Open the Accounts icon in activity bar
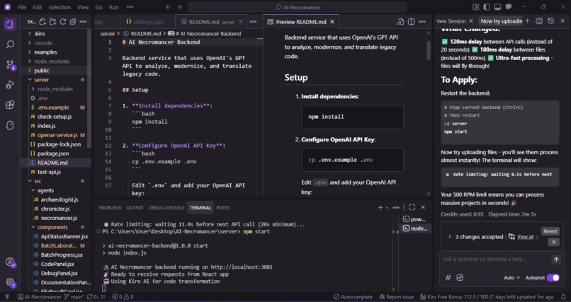Viewport: 571px width, 302px height. (10, 262)
